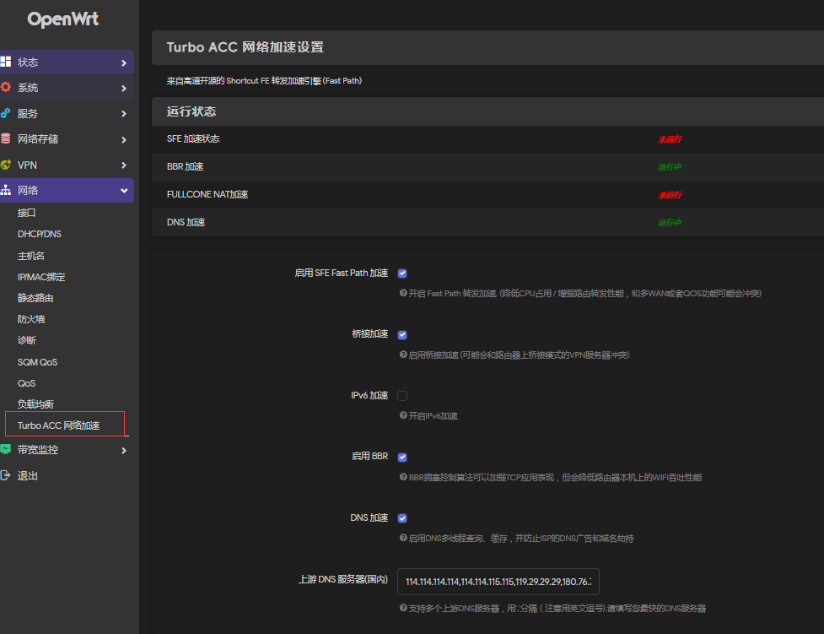Collapse the 网络 menu chevron
The width and height of the screenshot is (824, 634).
tap(124, 191)
